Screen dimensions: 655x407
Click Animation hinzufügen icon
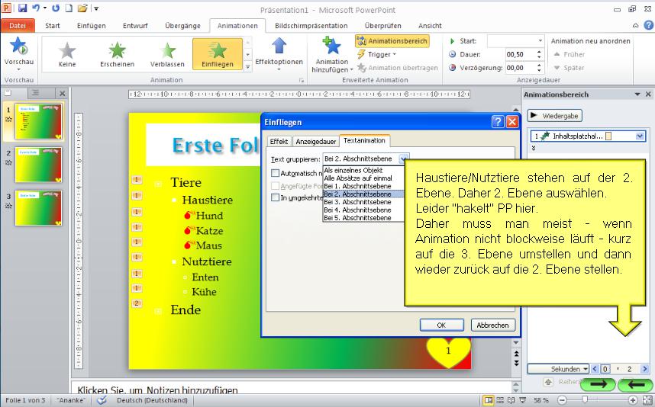pos(332,46)
